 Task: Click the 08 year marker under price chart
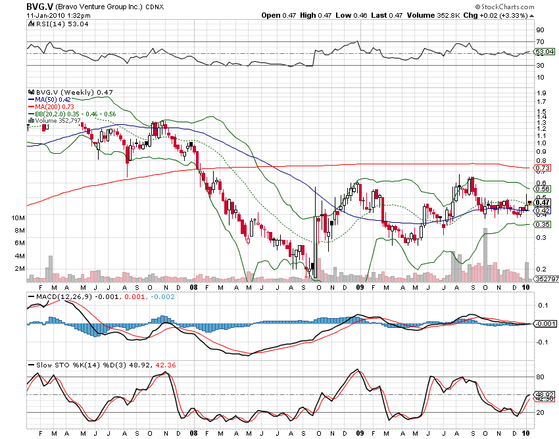(x=193, y=288)
